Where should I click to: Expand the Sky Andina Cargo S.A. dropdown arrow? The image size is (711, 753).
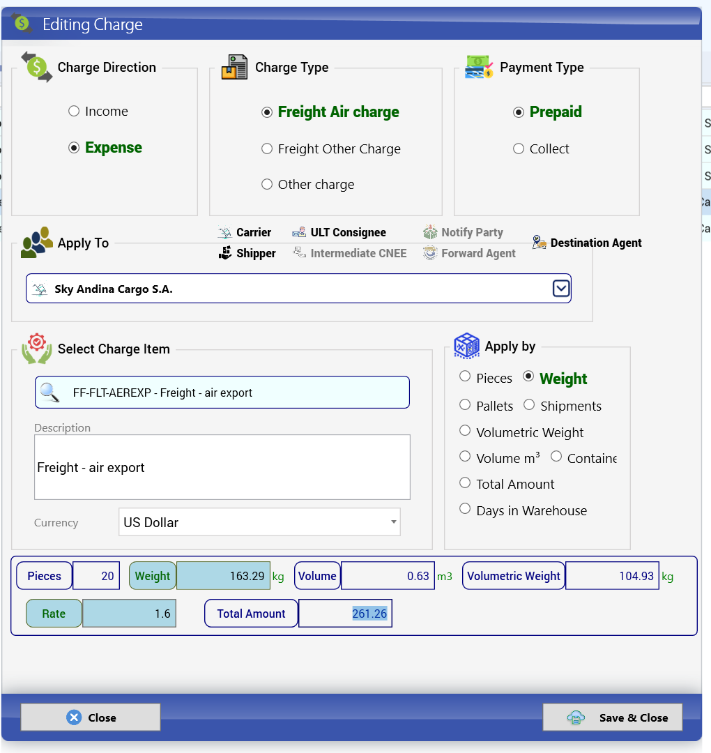coord(560,289)
